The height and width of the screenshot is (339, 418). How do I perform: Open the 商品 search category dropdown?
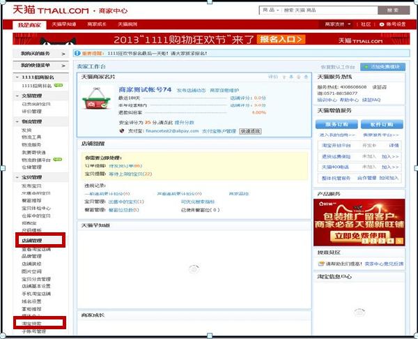click(x=270, y=10)
